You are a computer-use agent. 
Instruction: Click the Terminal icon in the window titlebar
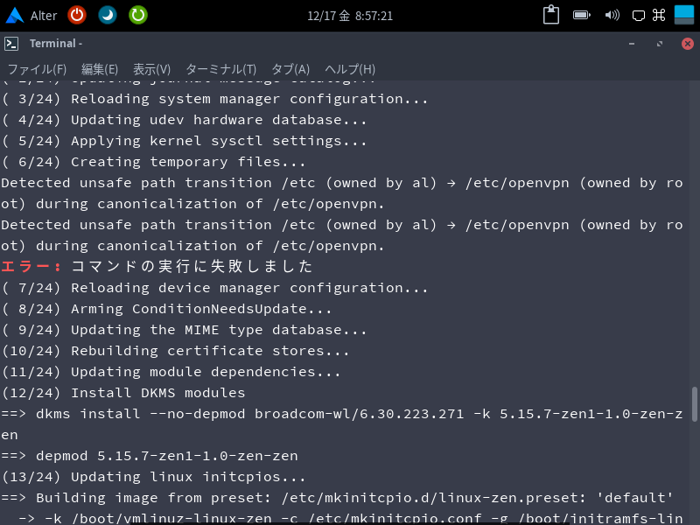[12, 42]
